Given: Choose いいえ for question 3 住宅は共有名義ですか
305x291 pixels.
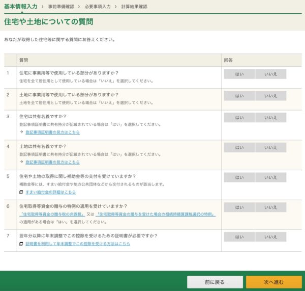Looking at the screenshot, I should click(270, 118).
